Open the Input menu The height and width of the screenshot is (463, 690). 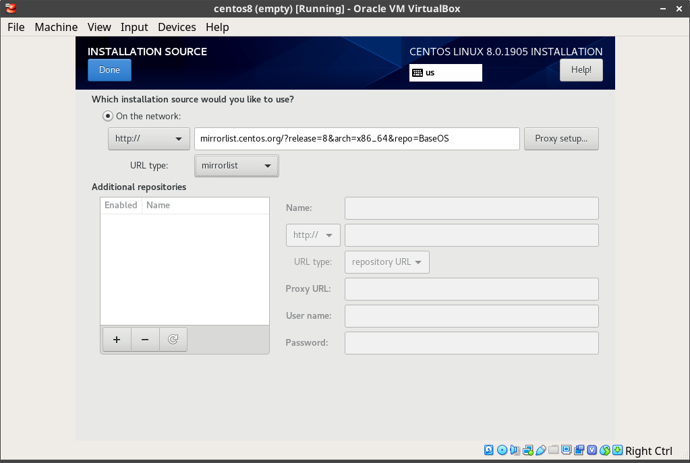[x=134, y=27]
